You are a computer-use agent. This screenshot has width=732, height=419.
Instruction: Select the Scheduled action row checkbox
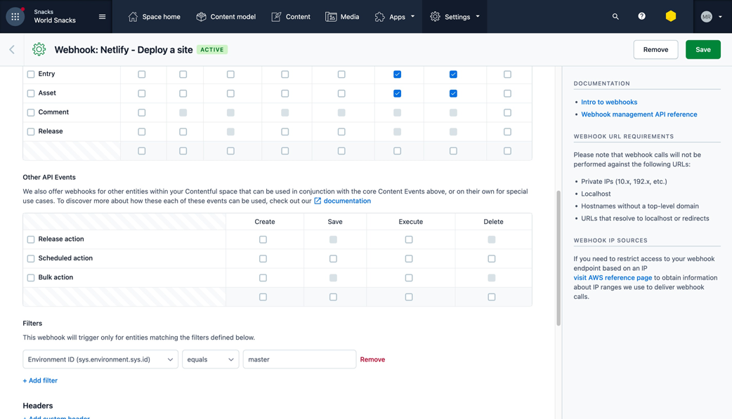(x=31, y=258)
